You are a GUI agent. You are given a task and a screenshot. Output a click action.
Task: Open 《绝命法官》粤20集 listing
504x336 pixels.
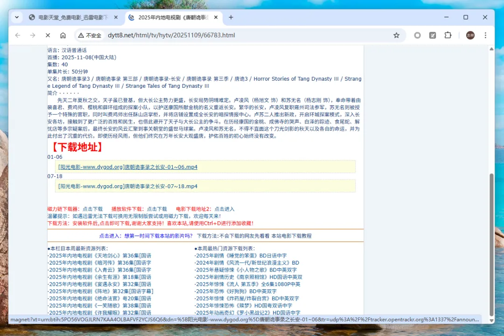point(100,298)
